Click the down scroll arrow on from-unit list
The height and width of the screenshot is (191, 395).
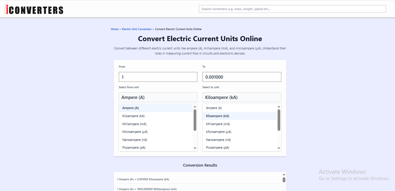[x=195, y=148]
